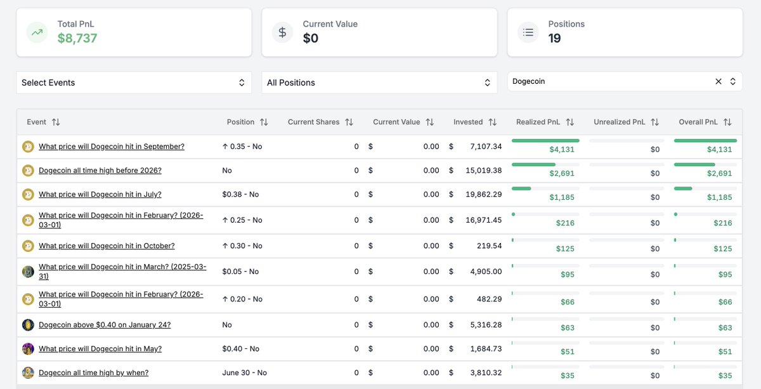The image size is (761, 389).
Task: Sort by Position column arrows
Action: [x=264, y=122]
